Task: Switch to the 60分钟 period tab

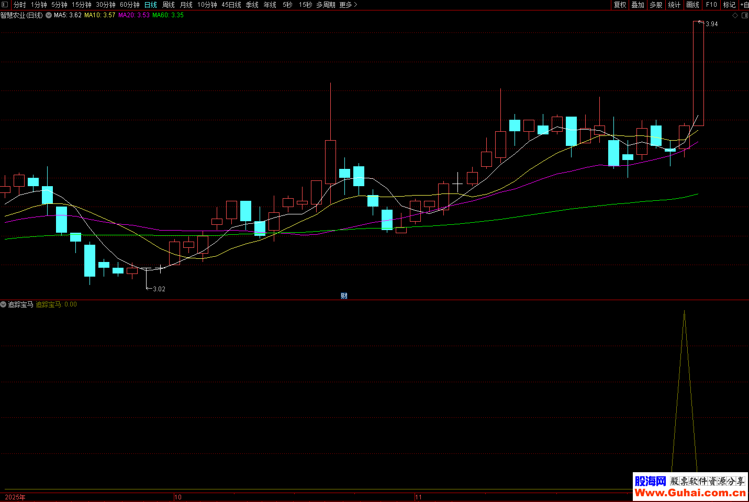Action: tap(130, 5)
